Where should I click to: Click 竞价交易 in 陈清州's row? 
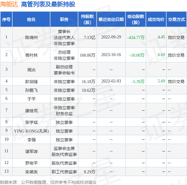(176, 37)
